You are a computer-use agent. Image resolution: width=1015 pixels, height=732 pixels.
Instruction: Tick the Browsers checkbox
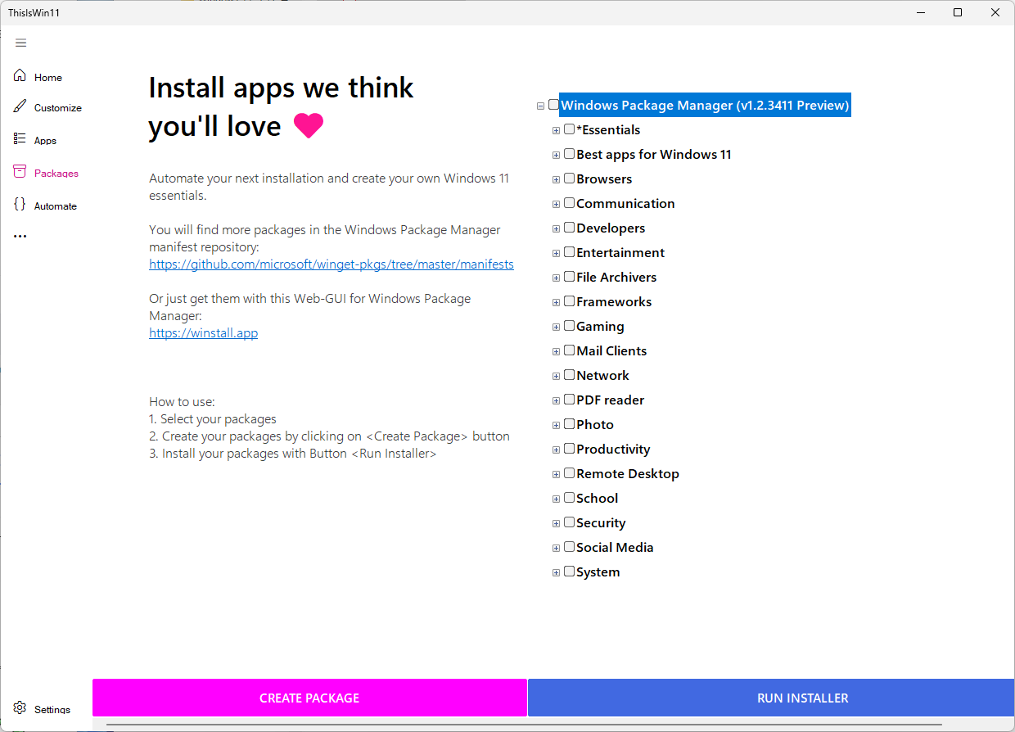tap(570, 178)
